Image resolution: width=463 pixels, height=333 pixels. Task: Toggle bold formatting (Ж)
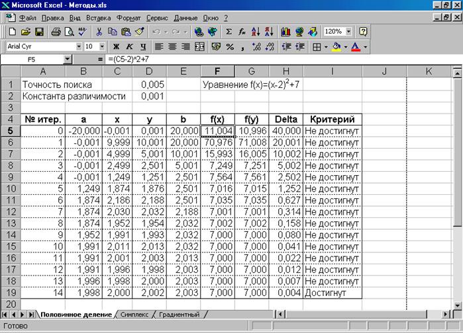pos(117,46)
